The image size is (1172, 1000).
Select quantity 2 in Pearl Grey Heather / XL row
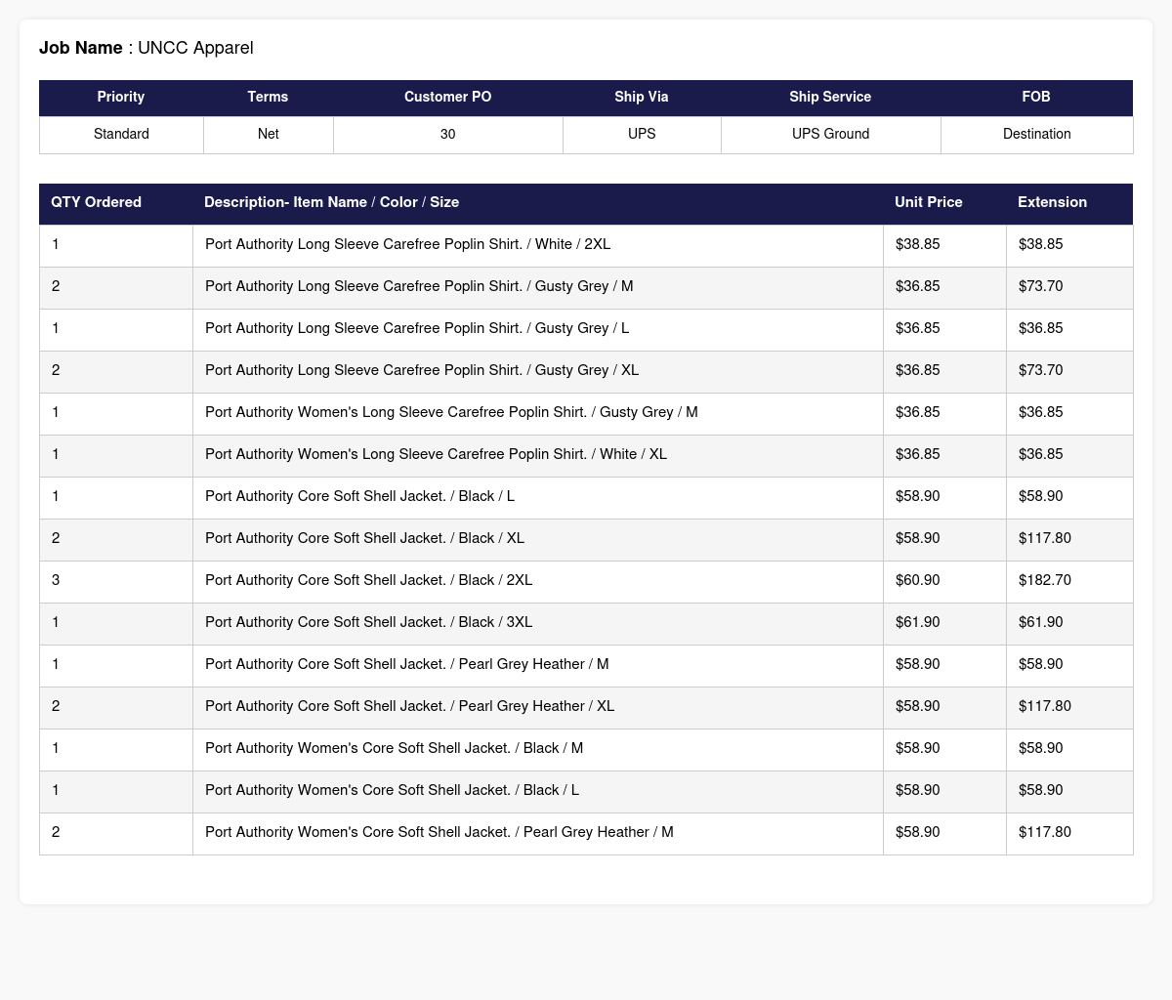point(116,708)
